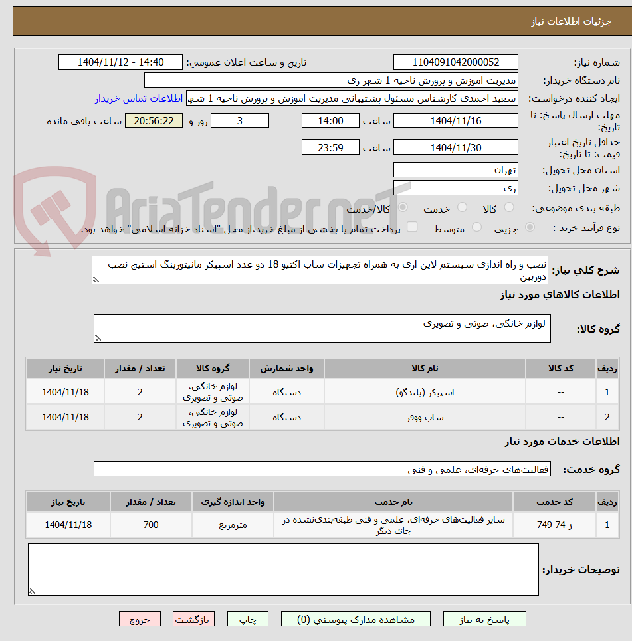Click resize handle of شرح کلی نیاز box
Image resolution: width=632 pixels, height=641 pixels.
pos(96,280)
